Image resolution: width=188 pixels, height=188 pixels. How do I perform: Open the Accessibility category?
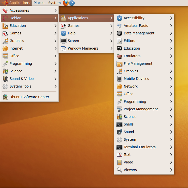144,18
